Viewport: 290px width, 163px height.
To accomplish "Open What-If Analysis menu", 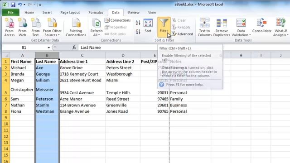I will [x=280, y=27].
